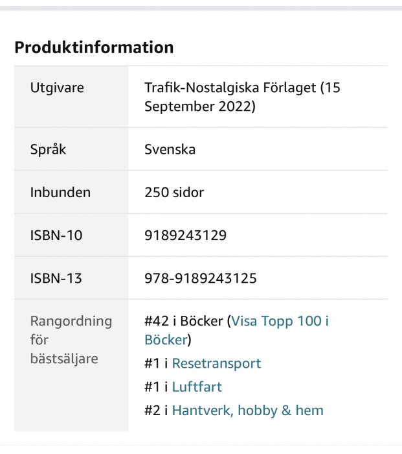Viewport: 402px width, 454px height.
Task: Click the ISBN-13 number 978-9189243125
Action: coord(201,279)
